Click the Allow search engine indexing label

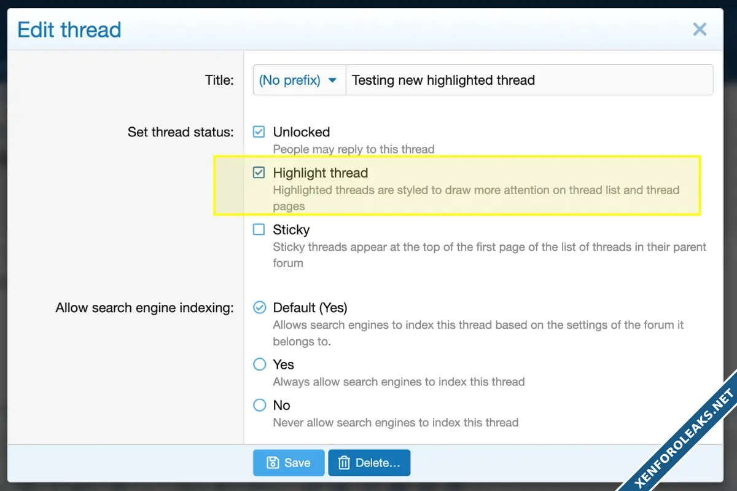[x=144, y=308]
